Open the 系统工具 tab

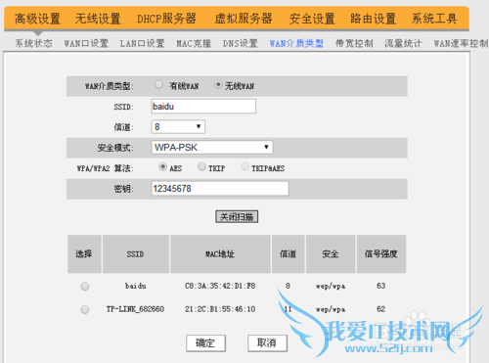click(434, 19)
